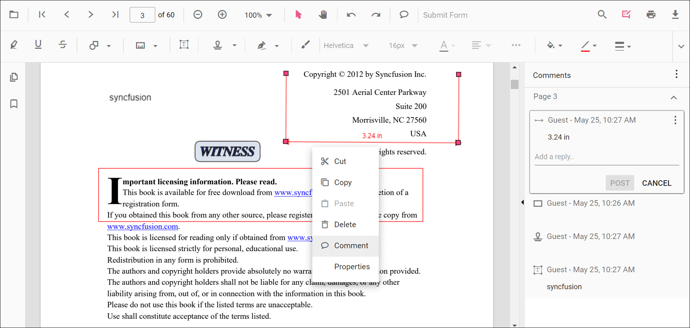This screenshot has height=328, width=690.
Task: Choose Paste from the context menu
Action: coord(346,204)
